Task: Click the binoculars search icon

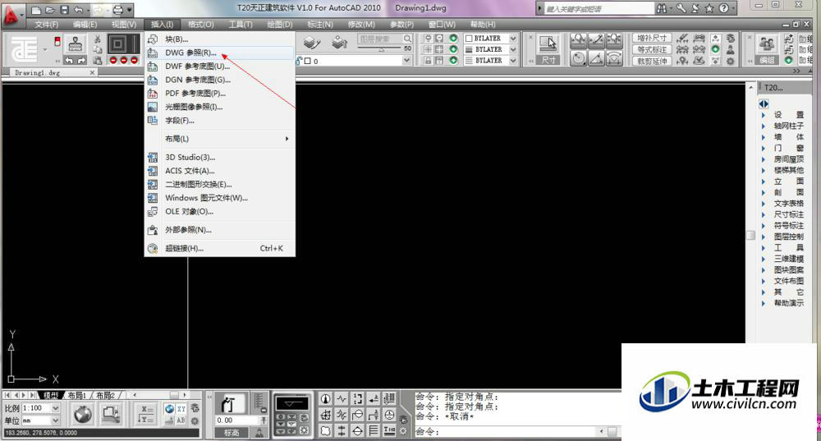Action: pyautogui.click(x=662, y=8)
